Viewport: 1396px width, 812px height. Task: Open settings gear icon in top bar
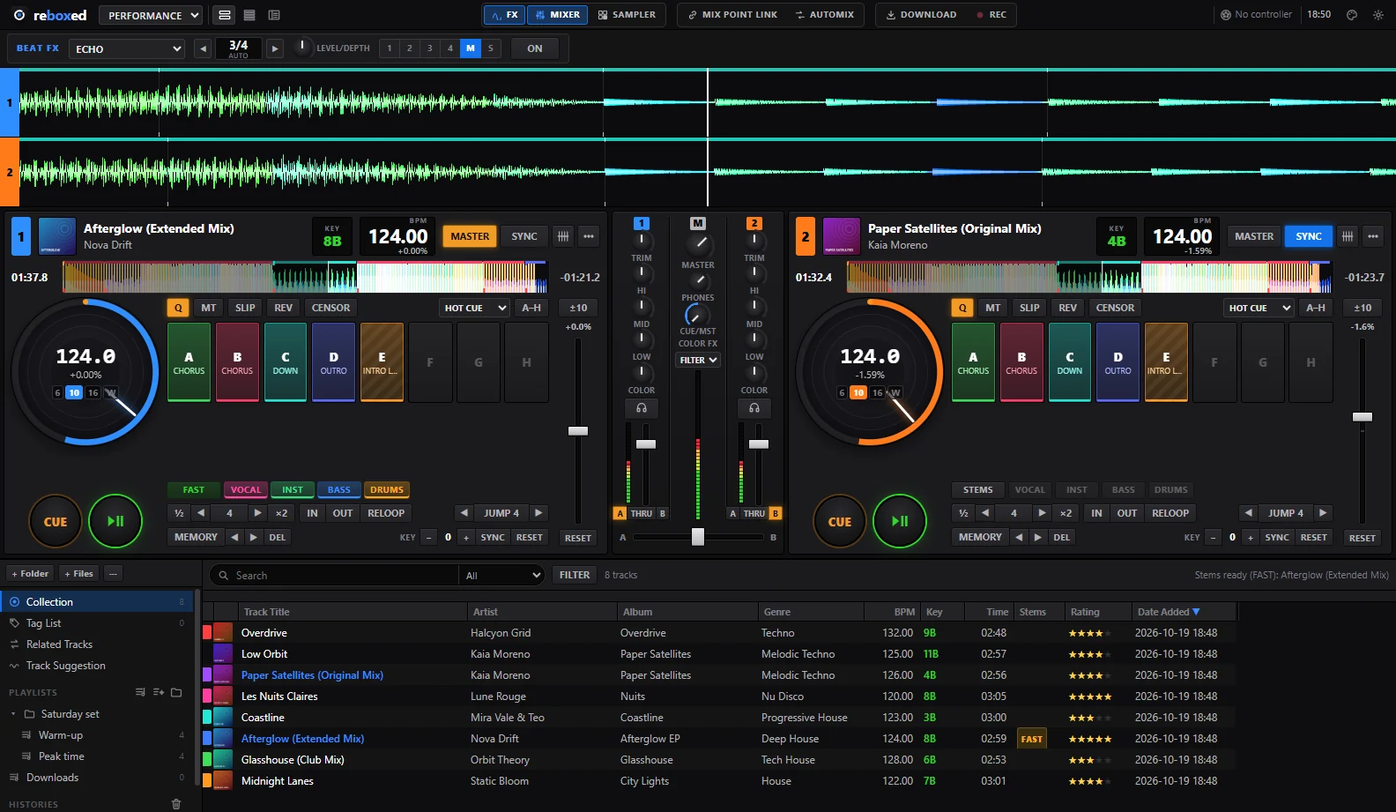pyautogui.click(x=1378, y=15)
